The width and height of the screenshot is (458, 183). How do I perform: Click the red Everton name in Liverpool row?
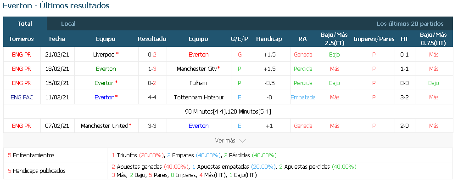[199, 54]
